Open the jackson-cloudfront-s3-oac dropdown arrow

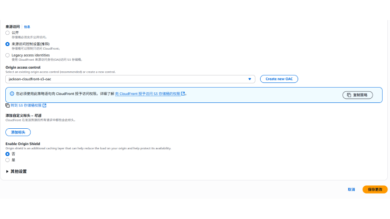coord(250,79)
